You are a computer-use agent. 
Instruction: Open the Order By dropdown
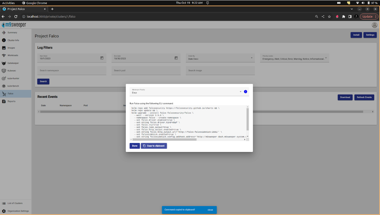(252, 58)
